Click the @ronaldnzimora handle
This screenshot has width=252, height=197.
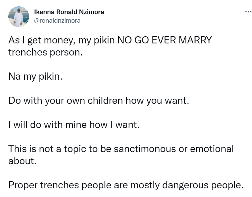pos(57,20)
